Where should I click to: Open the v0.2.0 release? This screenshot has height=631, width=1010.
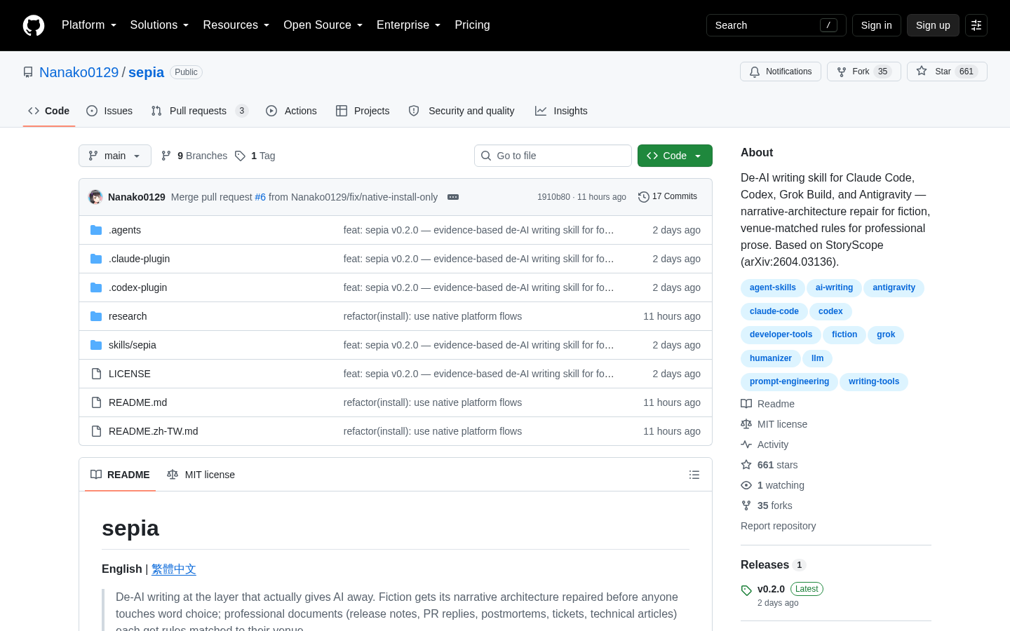click(771, 589)
